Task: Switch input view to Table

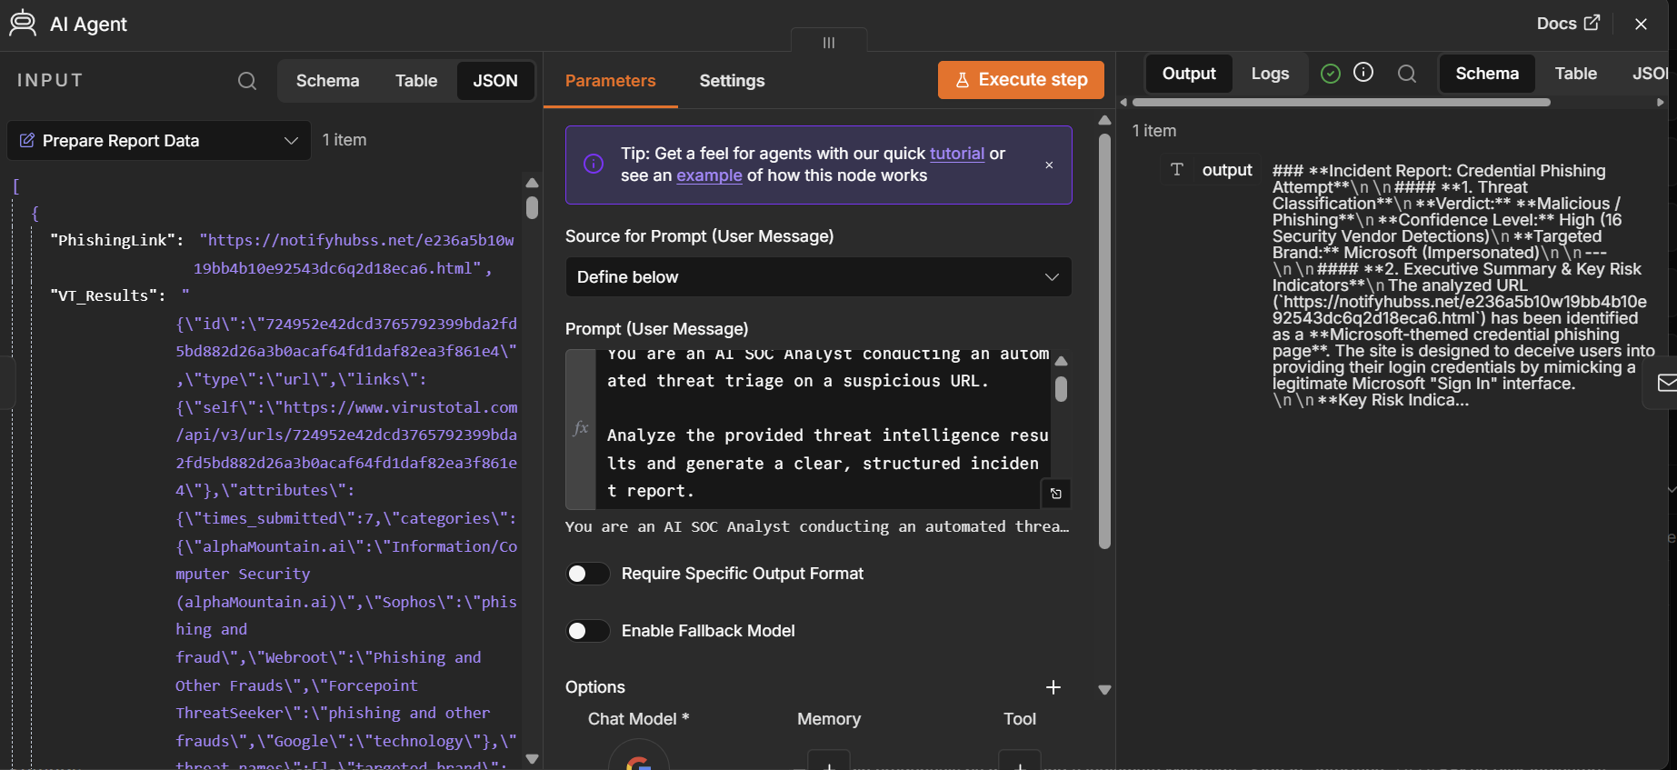Action: pos(416,81)
